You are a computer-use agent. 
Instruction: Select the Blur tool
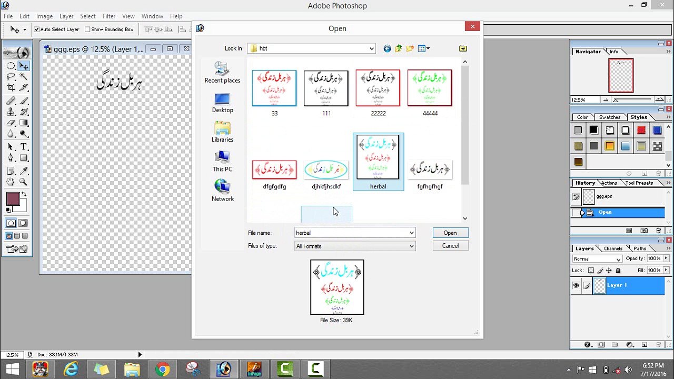click(x=11, y=134)
